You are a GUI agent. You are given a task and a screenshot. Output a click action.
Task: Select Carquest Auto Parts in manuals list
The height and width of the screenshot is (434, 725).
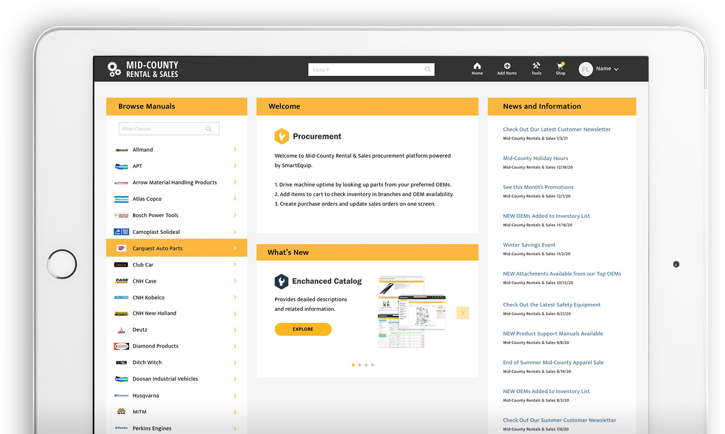point(157,248)
